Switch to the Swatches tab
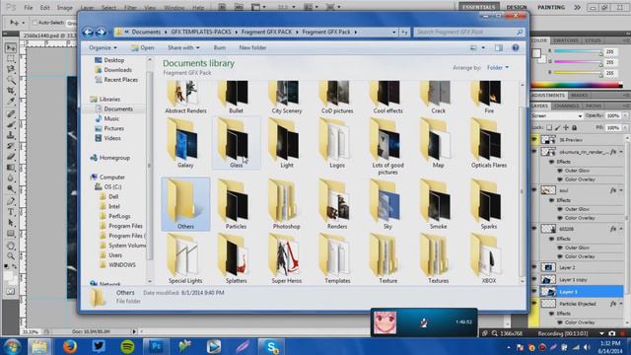This screenshot has width=631, height=355. [565, 40]
